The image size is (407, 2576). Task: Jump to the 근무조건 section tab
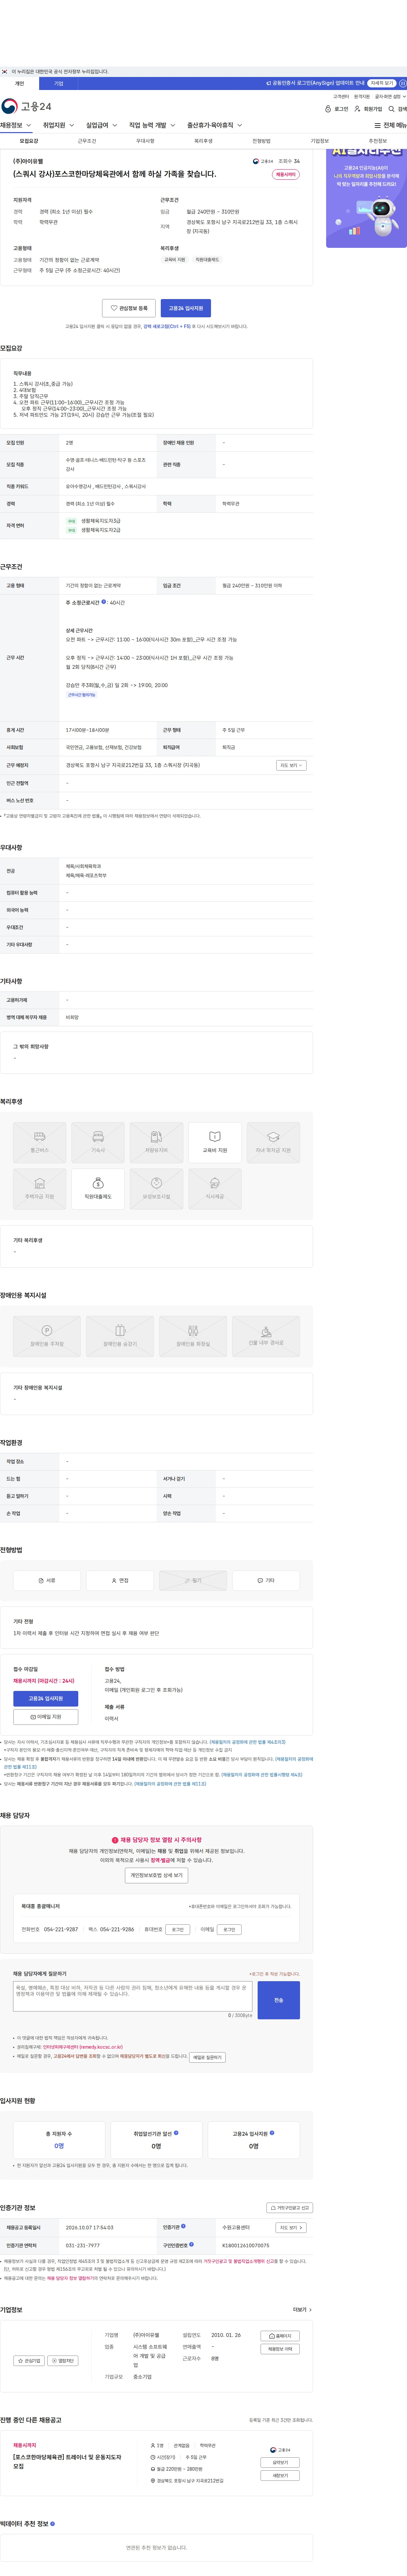[x=87, y=141]
